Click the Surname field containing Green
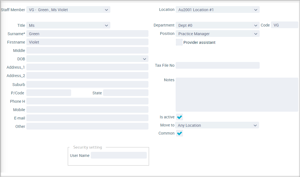This screenshot has height=177, width=300. [87, 34]
